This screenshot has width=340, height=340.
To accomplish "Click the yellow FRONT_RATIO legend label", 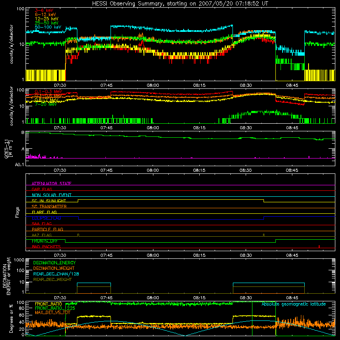I will pyautogui.click(x=48, y=304).
